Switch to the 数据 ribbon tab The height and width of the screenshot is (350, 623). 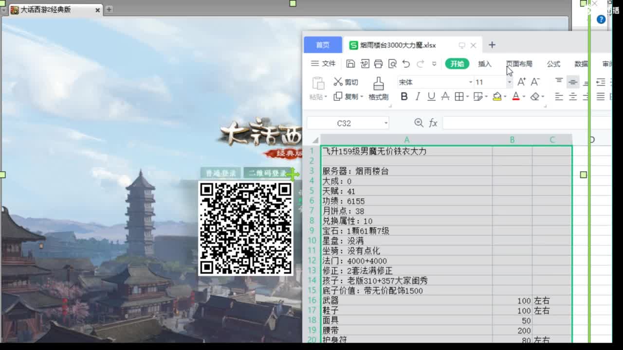[581, 64]
